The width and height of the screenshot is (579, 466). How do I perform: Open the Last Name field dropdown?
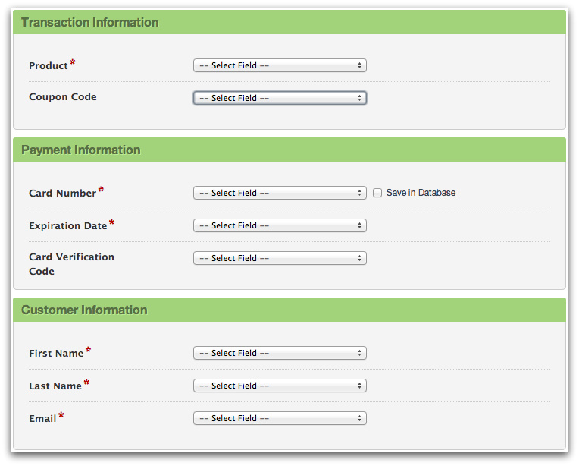pyautogui.click(x=280, y=386)
